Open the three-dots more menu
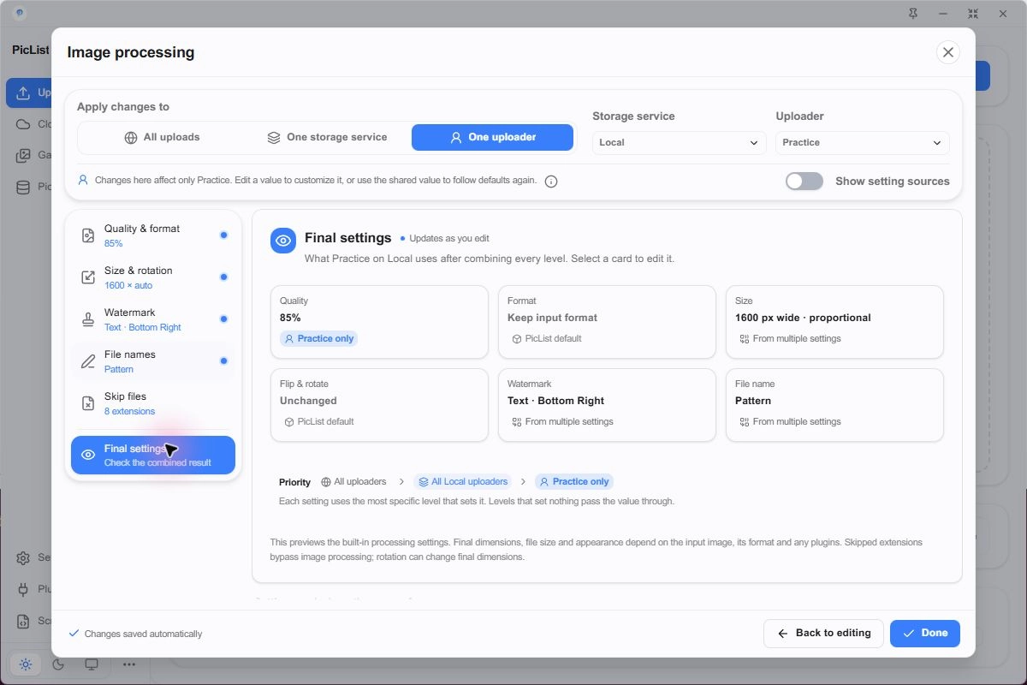 (128, 664)
